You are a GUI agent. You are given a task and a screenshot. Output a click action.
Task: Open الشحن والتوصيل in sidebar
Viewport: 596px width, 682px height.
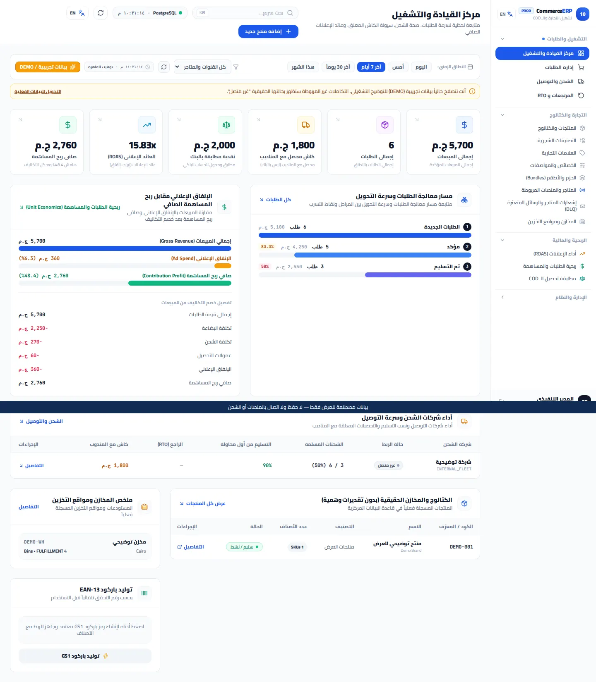click(x=542, y=81)
